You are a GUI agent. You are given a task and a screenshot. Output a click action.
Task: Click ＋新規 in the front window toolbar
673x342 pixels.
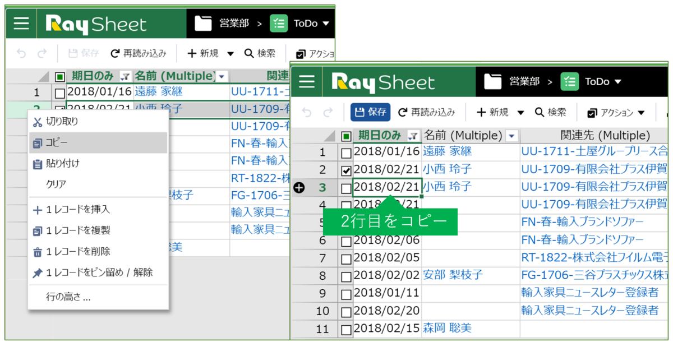click(492, 112)
